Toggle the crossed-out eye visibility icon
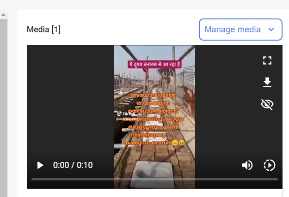This screenshot has width=289, height=197. coord(267,104)
